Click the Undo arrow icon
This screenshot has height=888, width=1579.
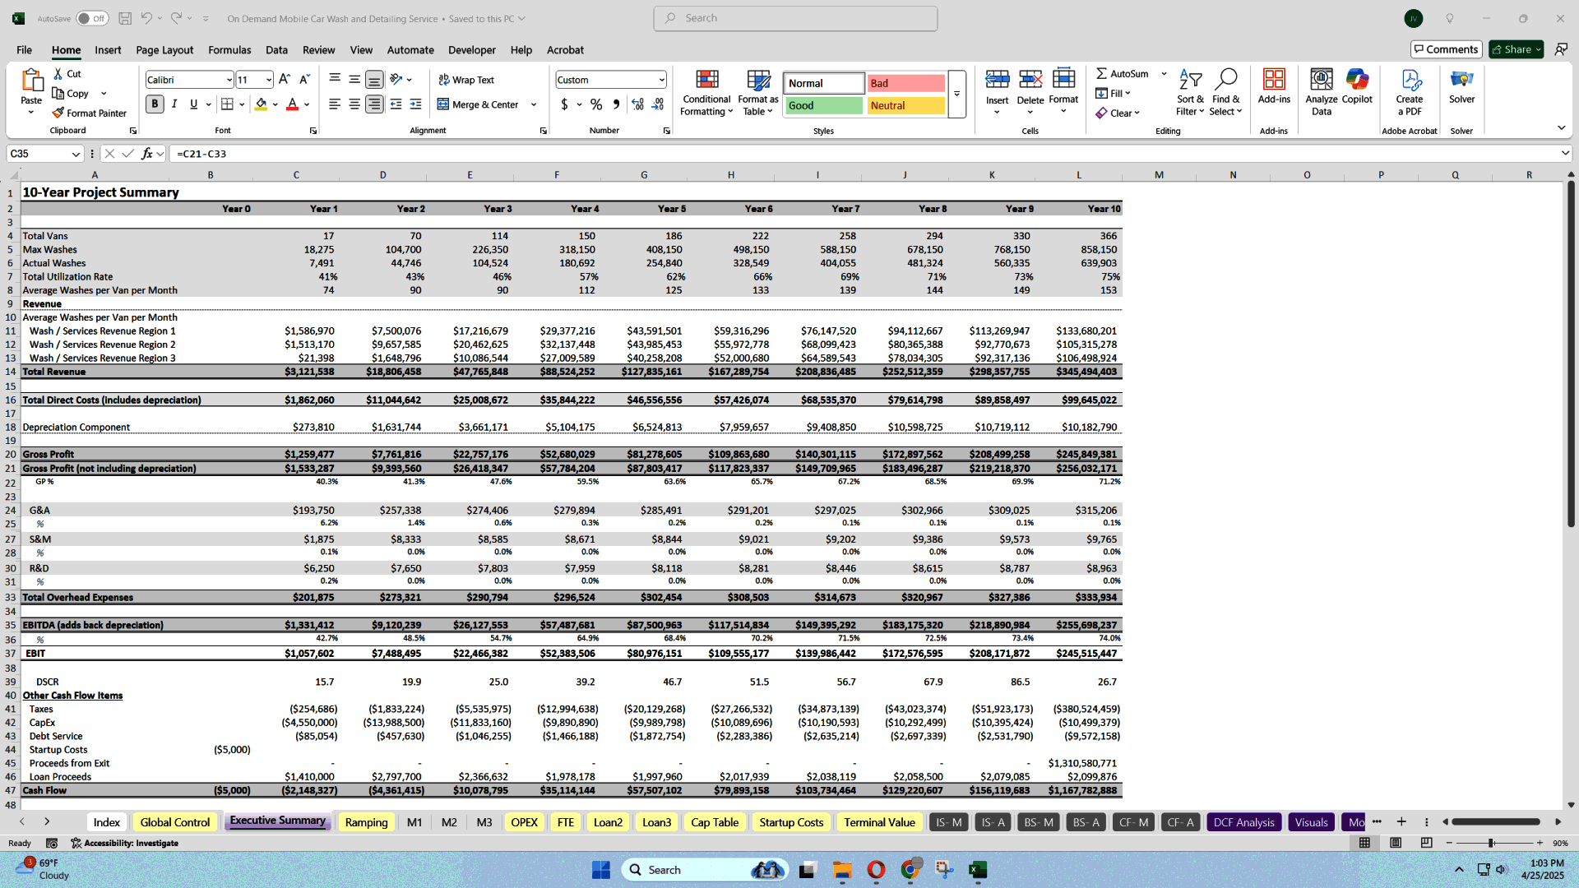tap(146, 18)
